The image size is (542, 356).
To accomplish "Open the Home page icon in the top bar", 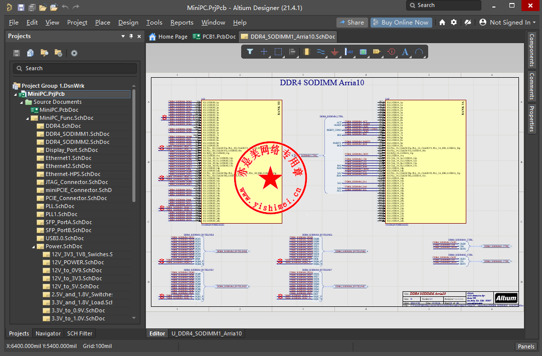I will coord(442,23).
